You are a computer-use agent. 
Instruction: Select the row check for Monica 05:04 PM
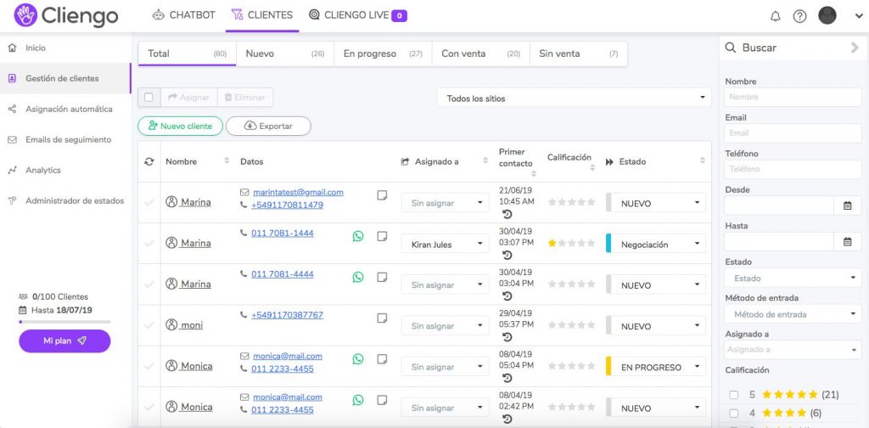[x=149, y=367]
